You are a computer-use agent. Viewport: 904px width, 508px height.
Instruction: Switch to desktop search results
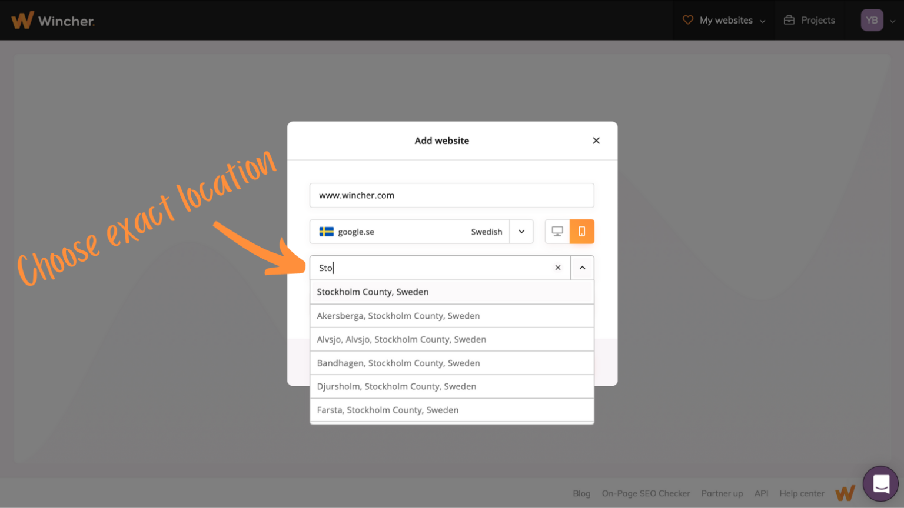(557, 231)
